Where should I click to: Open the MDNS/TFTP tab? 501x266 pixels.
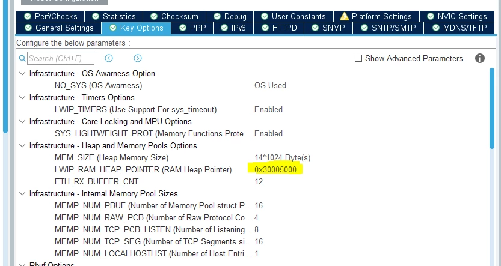coord(460,28)
